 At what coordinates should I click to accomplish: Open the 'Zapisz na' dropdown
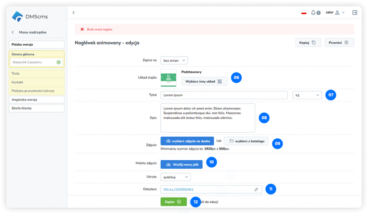[174, 60]
